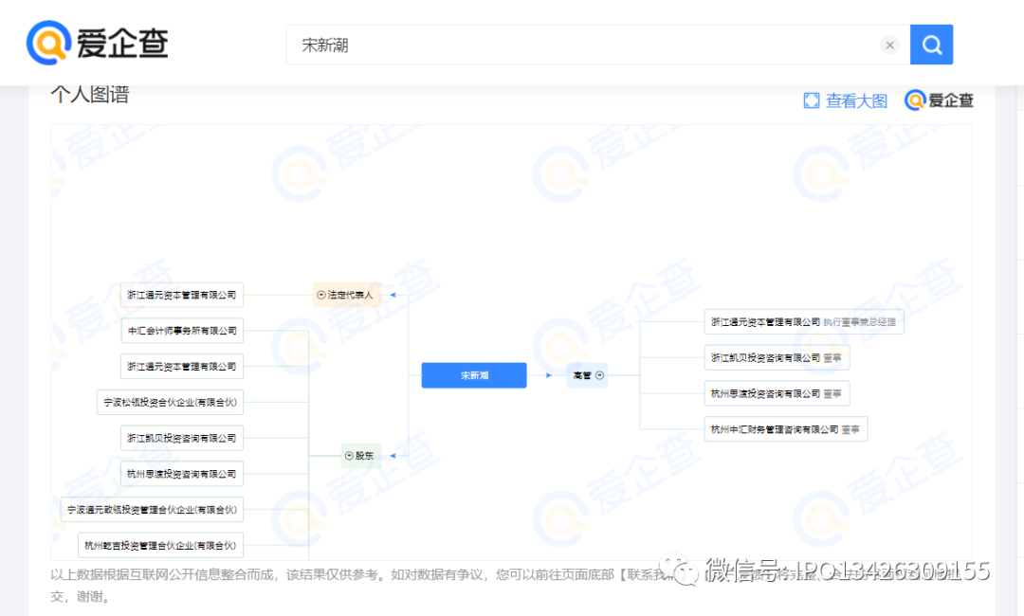The width and height of the screenshot is (1024, 616).
Task: Open 浙江通元资本管理有限公司 in the 股东 branch
Action: [181, 367]
